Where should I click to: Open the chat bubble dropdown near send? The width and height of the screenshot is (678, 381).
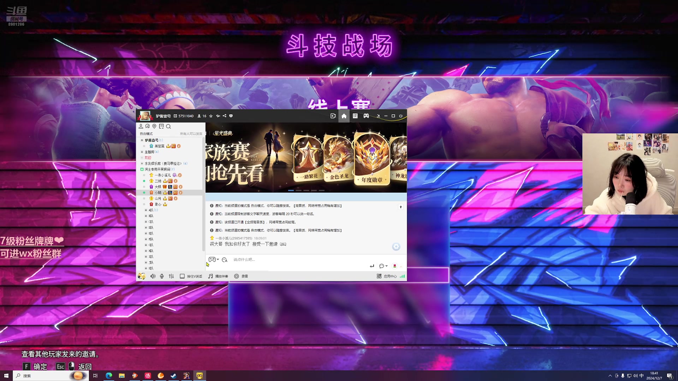[x=383, y=266]
